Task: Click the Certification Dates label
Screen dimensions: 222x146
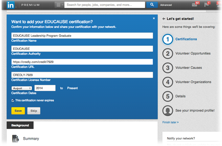Action: tap(24, 93)
